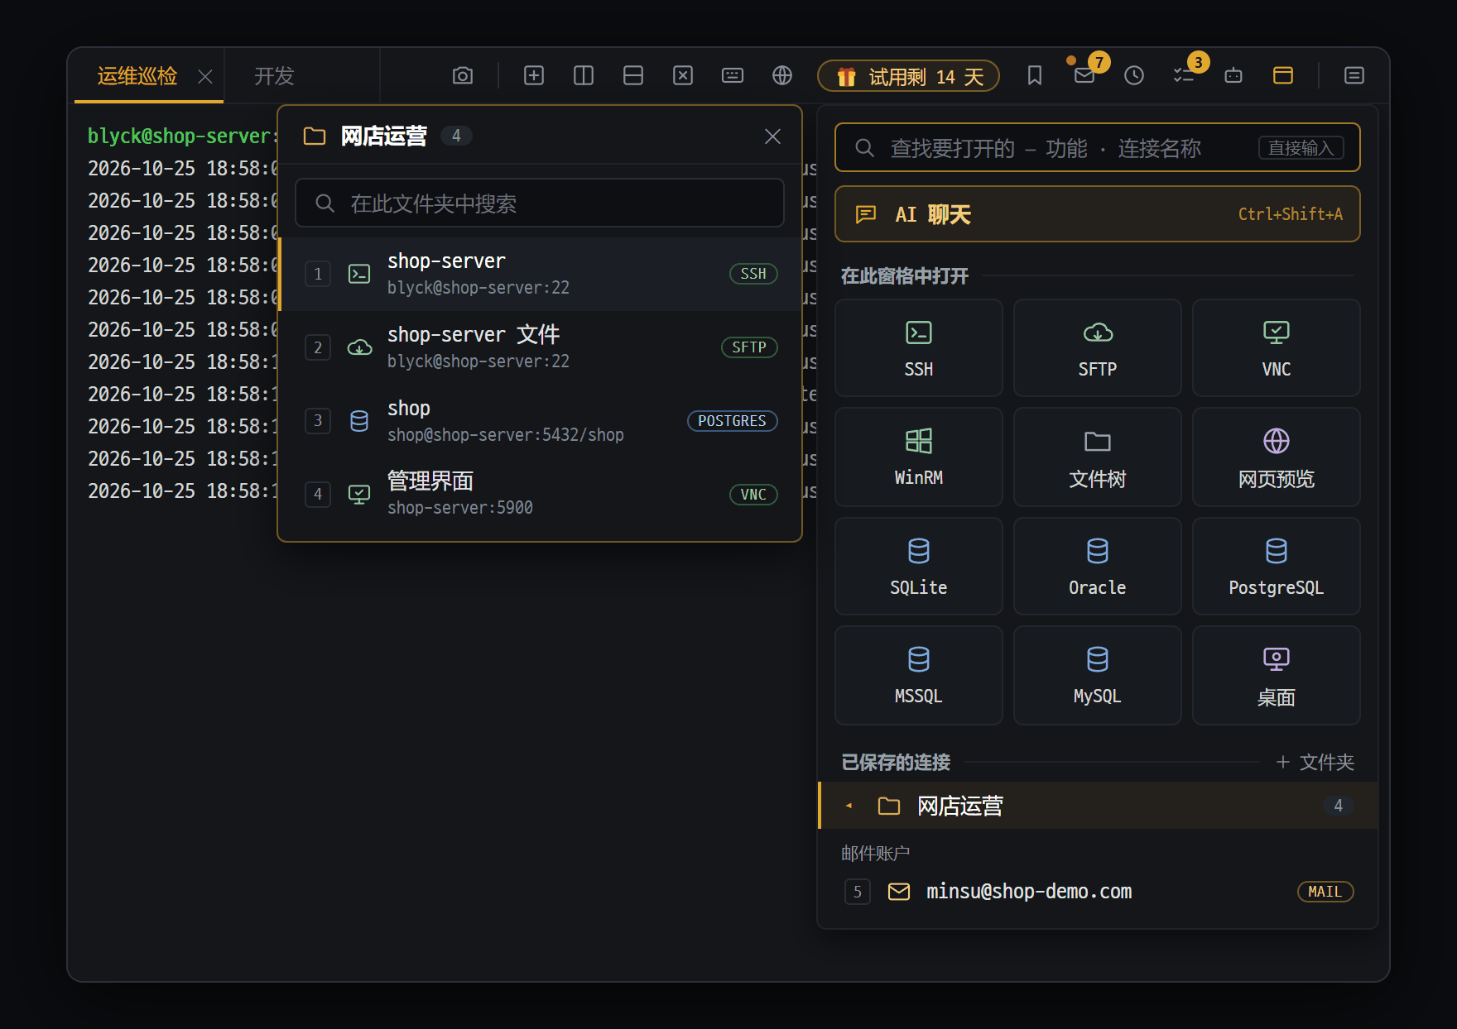Click the AI robot icon in toolbar

coord(1233,76)
